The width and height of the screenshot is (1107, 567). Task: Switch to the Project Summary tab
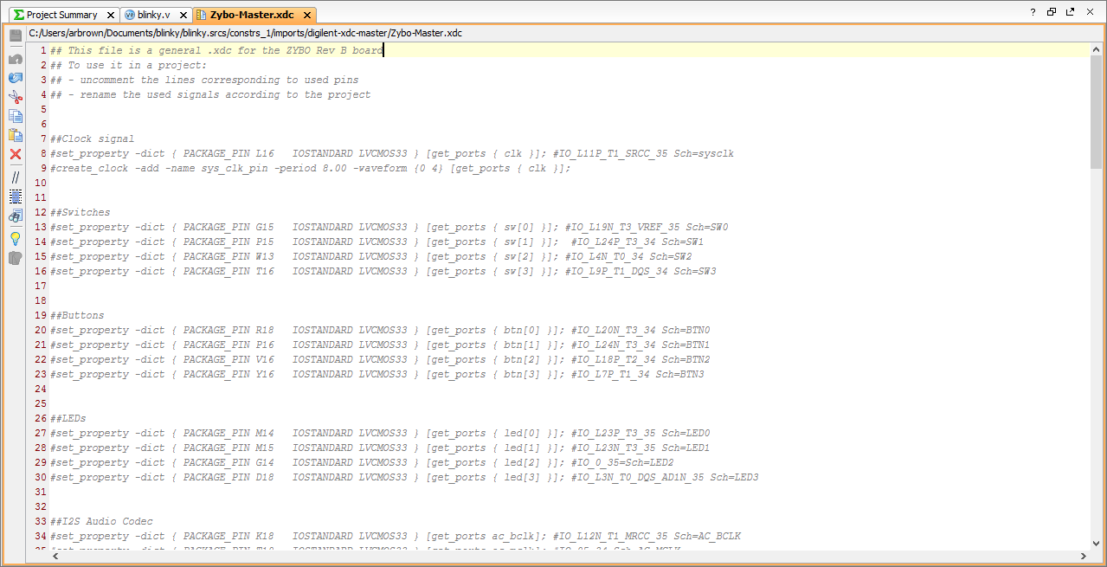coord(61,15)
